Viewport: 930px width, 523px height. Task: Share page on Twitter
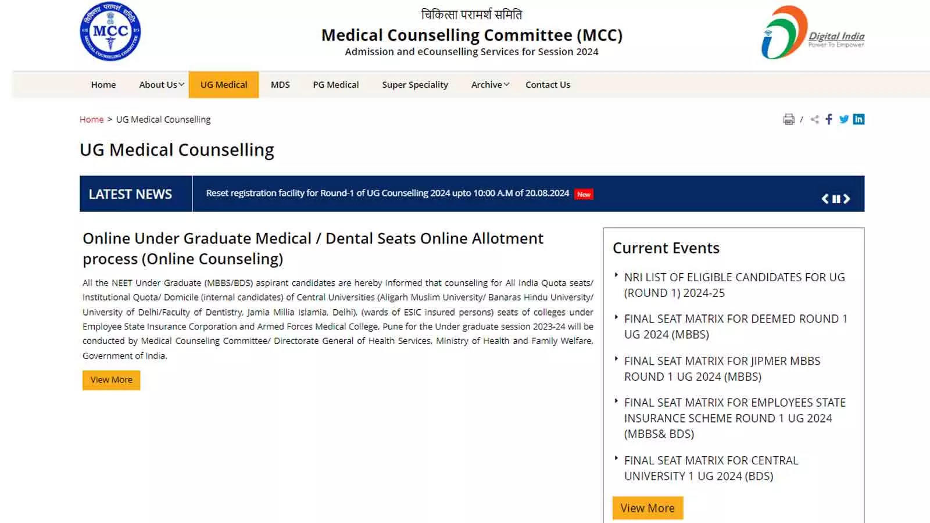tap(843, 119)
